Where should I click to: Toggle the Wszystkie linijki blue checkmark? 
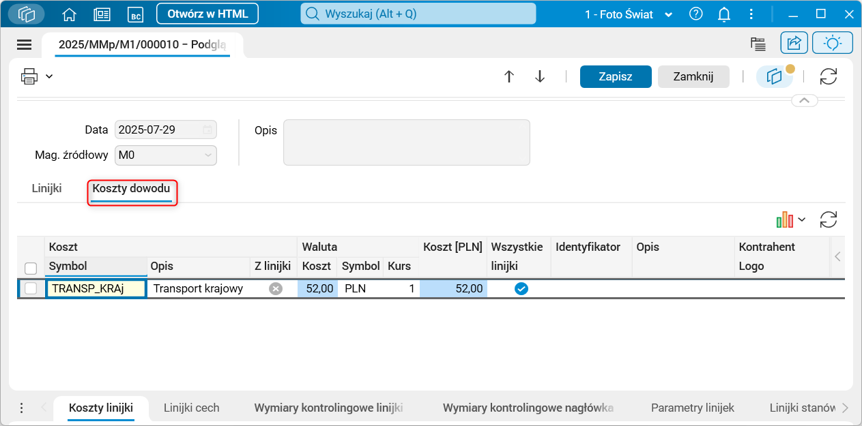[521, 288]
